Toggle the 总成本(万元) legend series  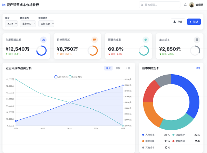pyautogui.click(x=61, y=77)
